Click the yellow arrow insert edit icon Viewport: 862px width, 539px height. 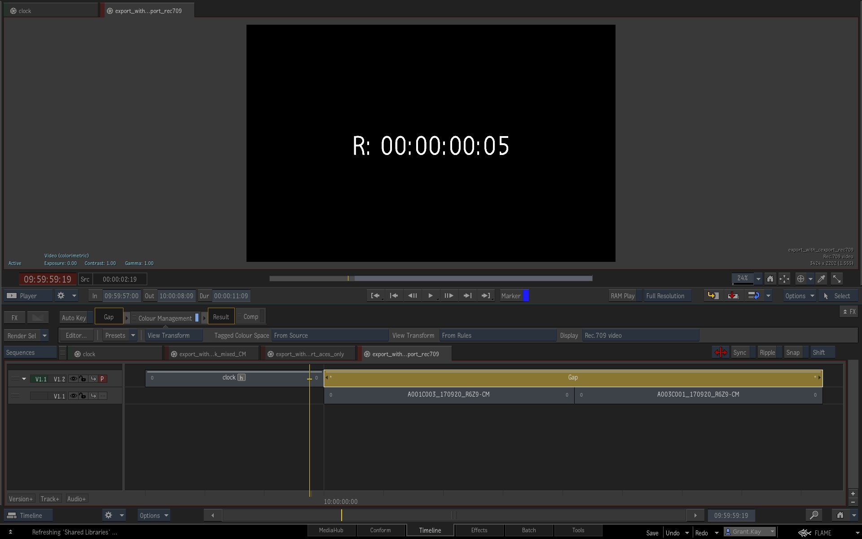coord(713,296)
